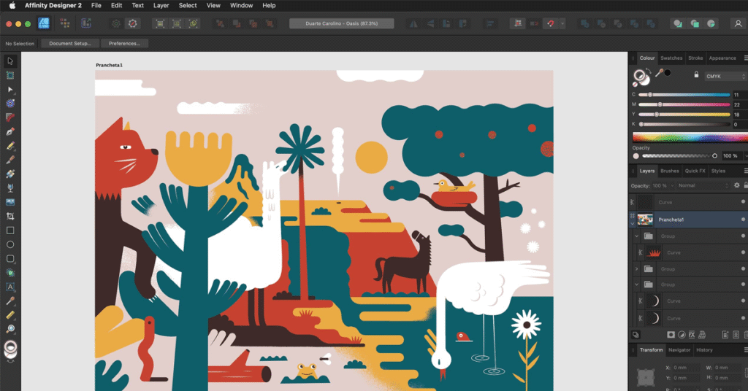Image resolution: width=748 pixels, height=391 pixels.
Task: Select the Colour Picker tool in left toolbar
Action: coord(10,301)
